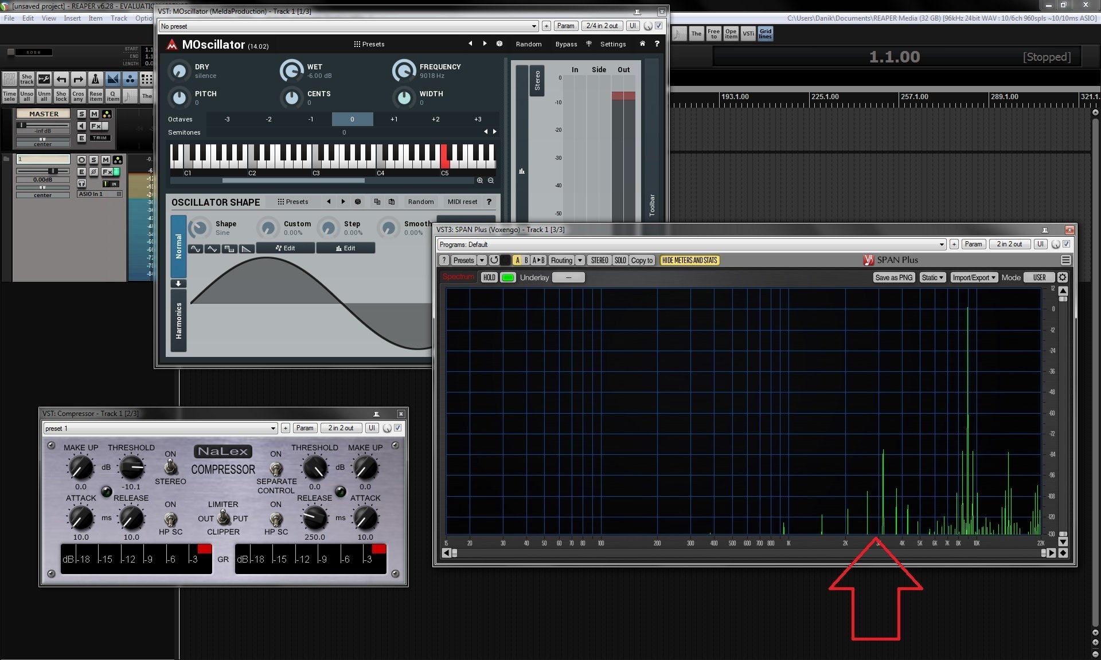This screenshot has height=660, width=1101.
Task: Flip the SEPARATE CONTROL ON switch in Compressor
Action: 276,469
